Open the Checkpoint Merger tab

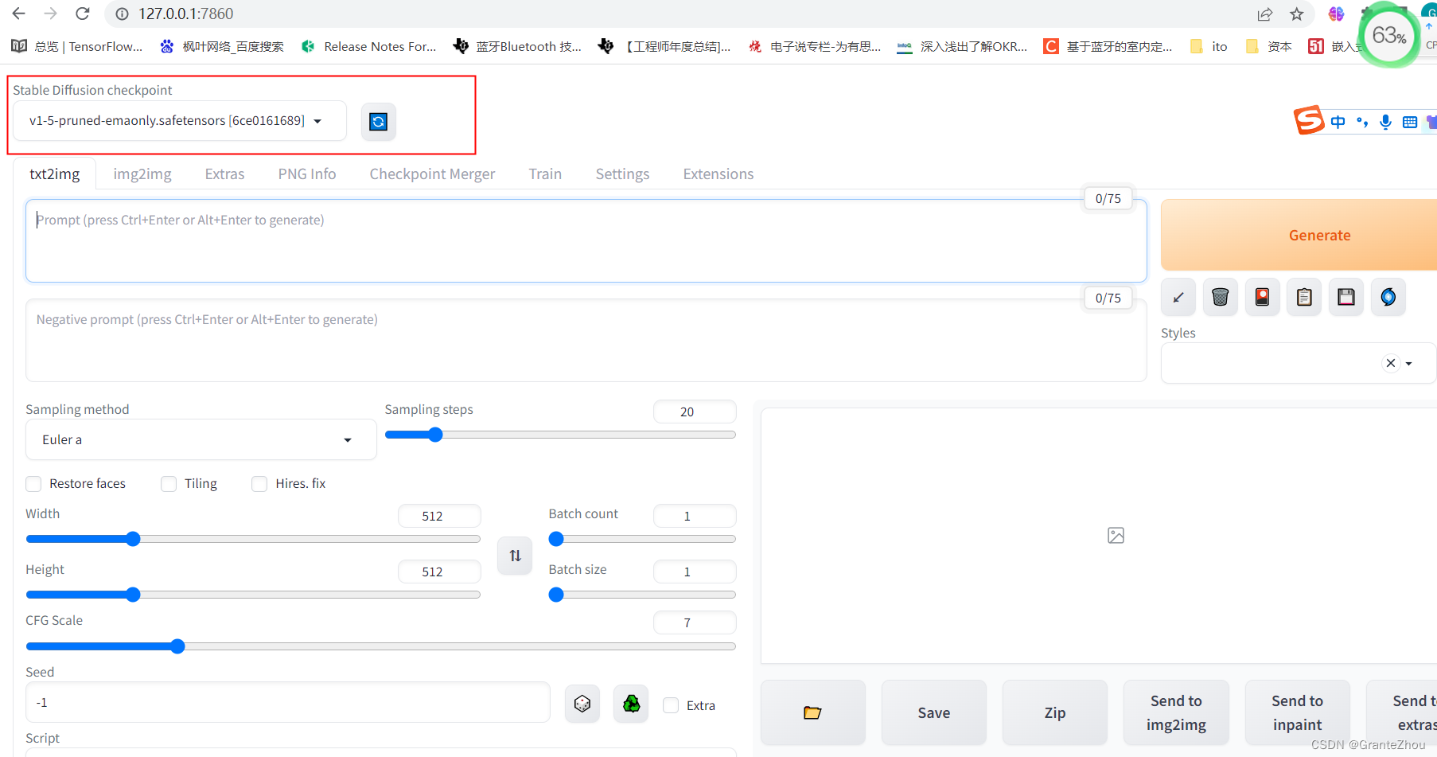point(432,174)
